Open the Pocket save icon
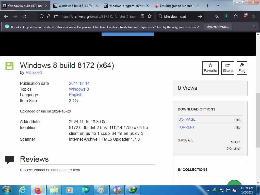Screen dimensions: 260x195 217,17
